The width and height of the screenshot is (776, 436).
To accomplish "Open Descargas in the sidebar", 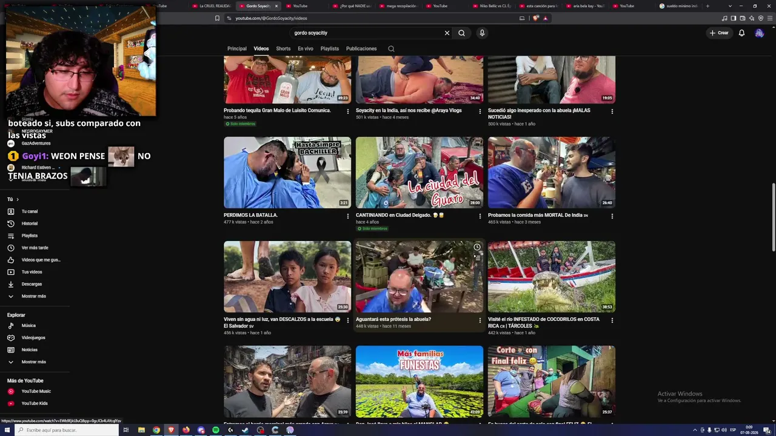I will (32, 284).
